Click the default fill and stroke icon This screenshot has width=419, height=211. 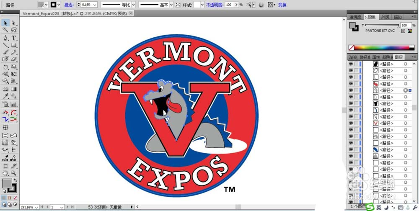point(4,191)
